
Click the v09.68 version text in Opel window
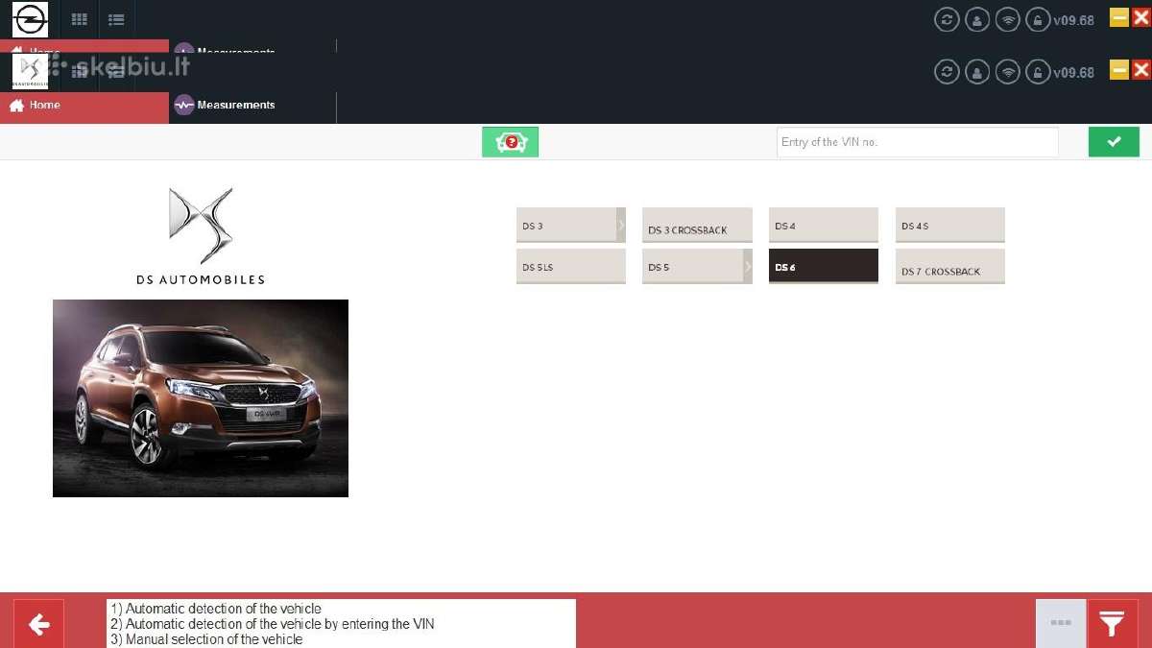click(1073, 20)
